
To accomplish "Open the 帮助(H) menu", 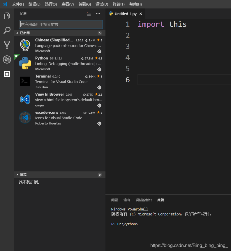I will tap(135, 4).
